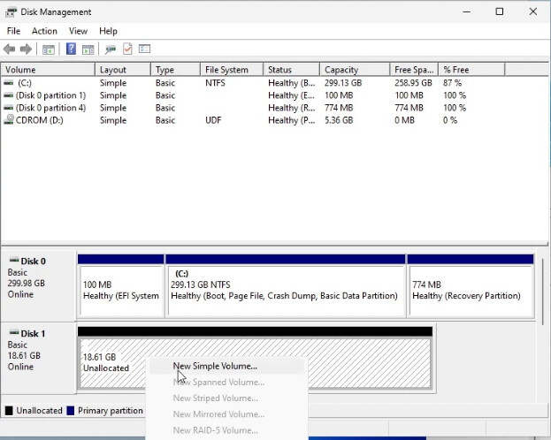
Task: Click the Healthy (P... status of CDROM
Action: (292, 120)
